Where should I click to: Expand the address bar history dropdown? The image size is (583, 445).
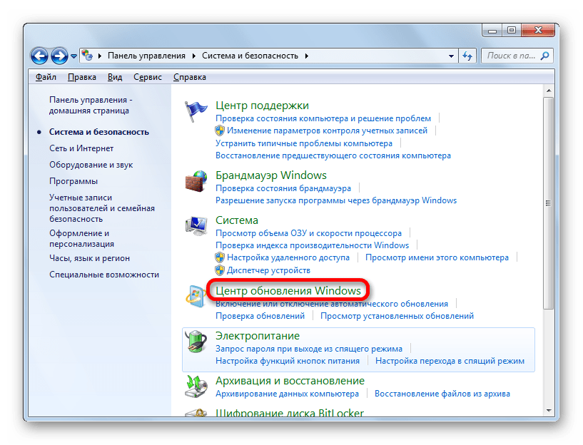(451, 56)
